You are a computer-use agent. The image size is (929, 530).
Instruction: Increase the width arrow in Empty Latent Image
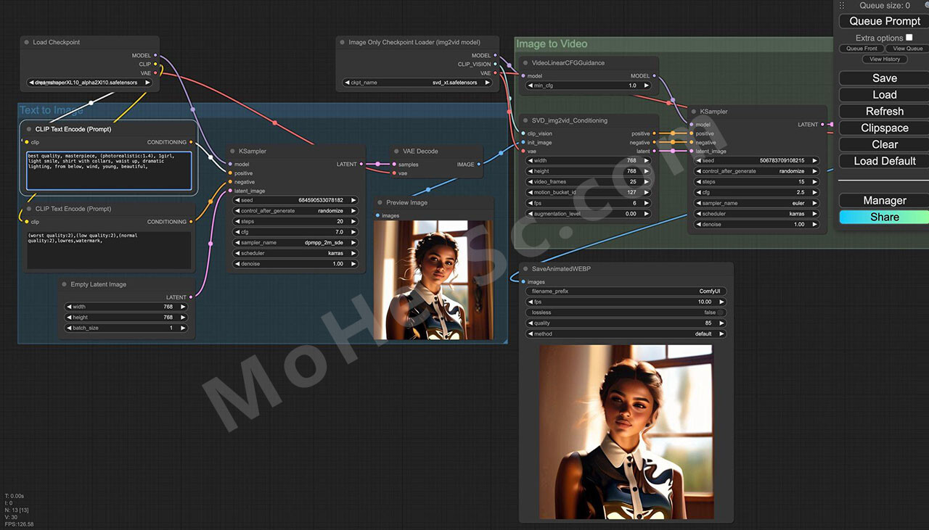click(184, 307)
